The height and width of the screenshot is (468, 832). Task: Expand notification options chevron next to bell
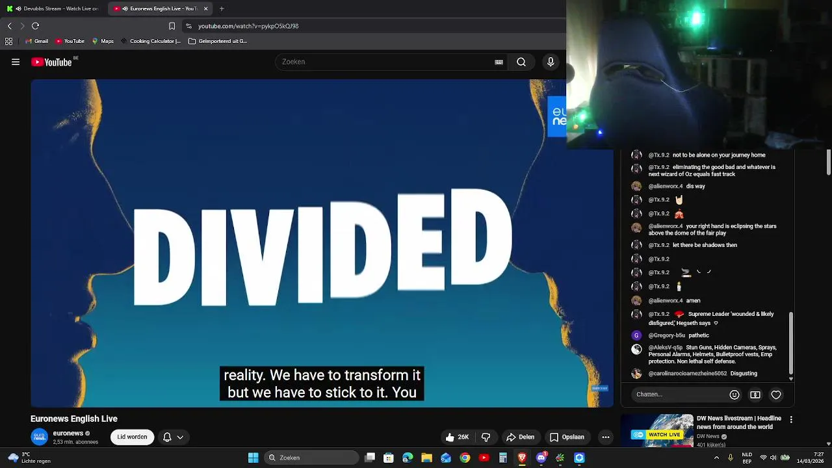(180, 437)
